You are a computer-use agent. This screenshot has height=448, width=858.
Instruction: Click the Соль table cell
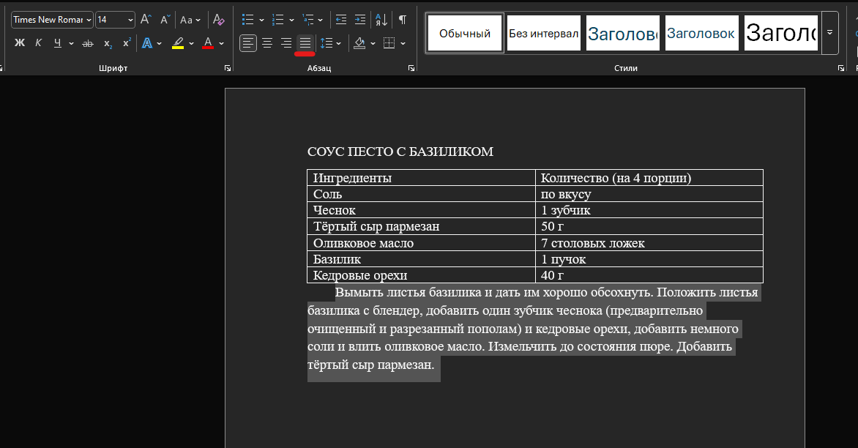coord(421,194)
